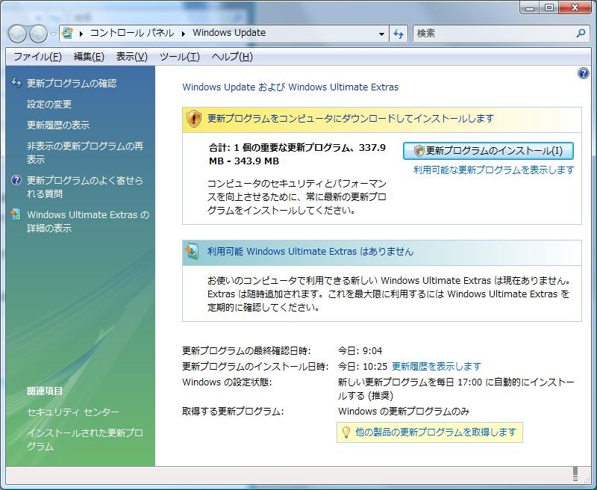Open インストールされた更新プログラム link

pyautogui.click(x=85, y=439)
